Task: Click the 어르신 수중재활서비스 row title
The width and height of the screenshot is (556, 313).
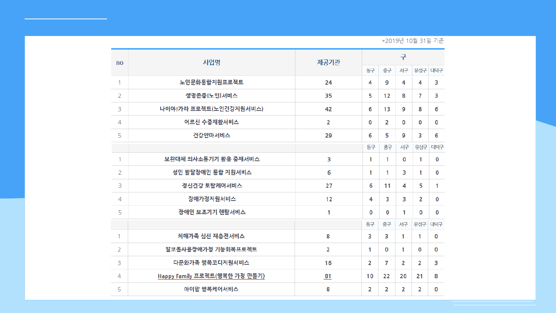Action: click(212, 122)
